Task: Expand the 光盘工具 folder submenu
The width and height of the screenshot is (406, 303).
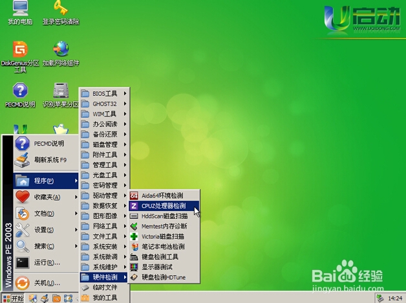Action: 104,175
